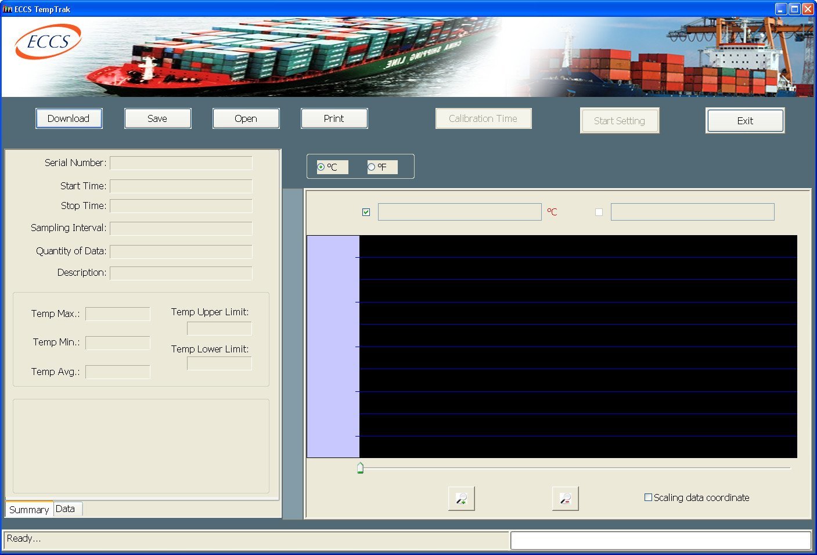Image resolution: width=817 pixels, height=555 pixels.
Task: Click the Ready... status bar text
Action: click(x=24, y=539)
